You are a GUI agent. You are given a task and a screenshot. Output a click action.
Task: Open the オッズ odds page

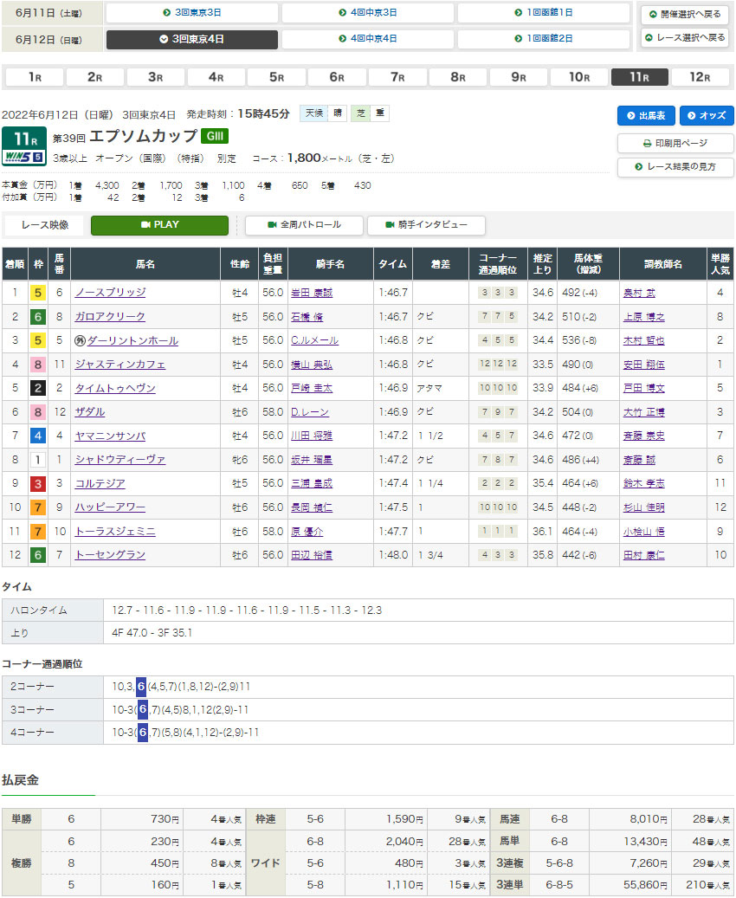point(707,116)
